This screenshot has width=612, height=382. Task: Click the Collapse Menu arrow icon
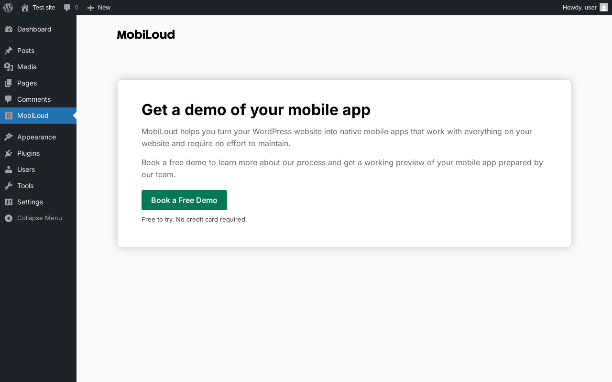click(x=9, y=218)
